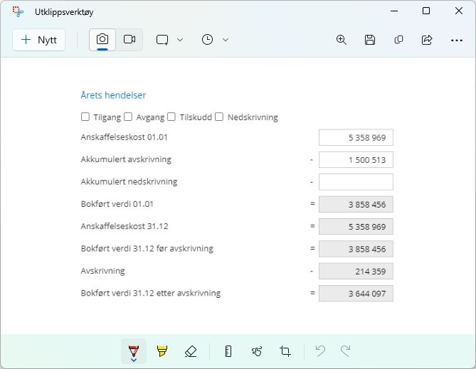This screenshot has height=369, width=476.
Task: Click the redo arrow
Action: (x=346, y=351)
